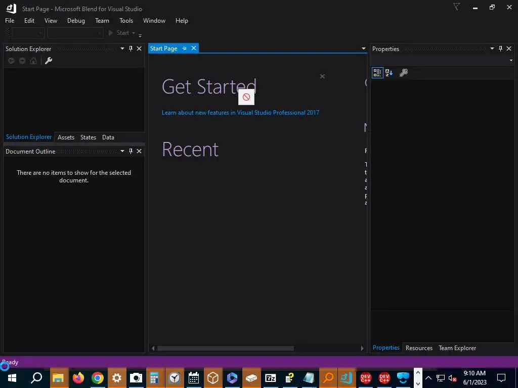The height and width of the screenshot is (388, 518).
Task: Open the Edit menu
Action: pos(29,20)
